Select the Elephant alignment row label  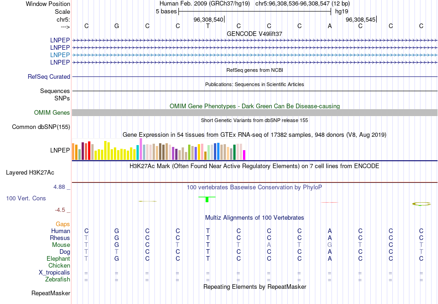coord(59,259)
